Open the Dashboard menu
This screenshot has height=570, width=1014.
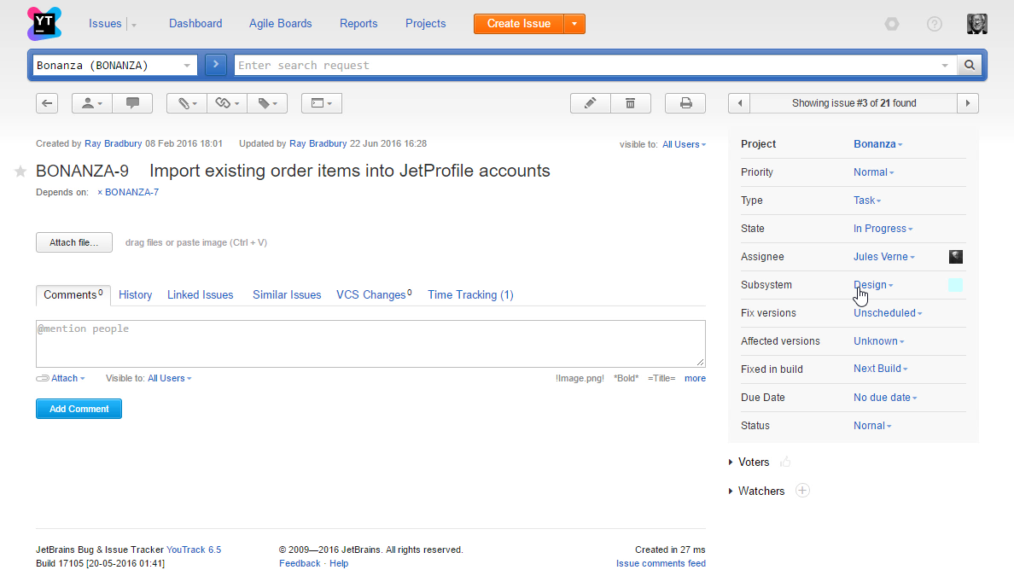pyautogui.click(x=195, y=24)
